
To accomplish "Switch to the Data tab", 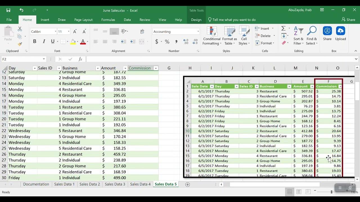I will (127, 20).
